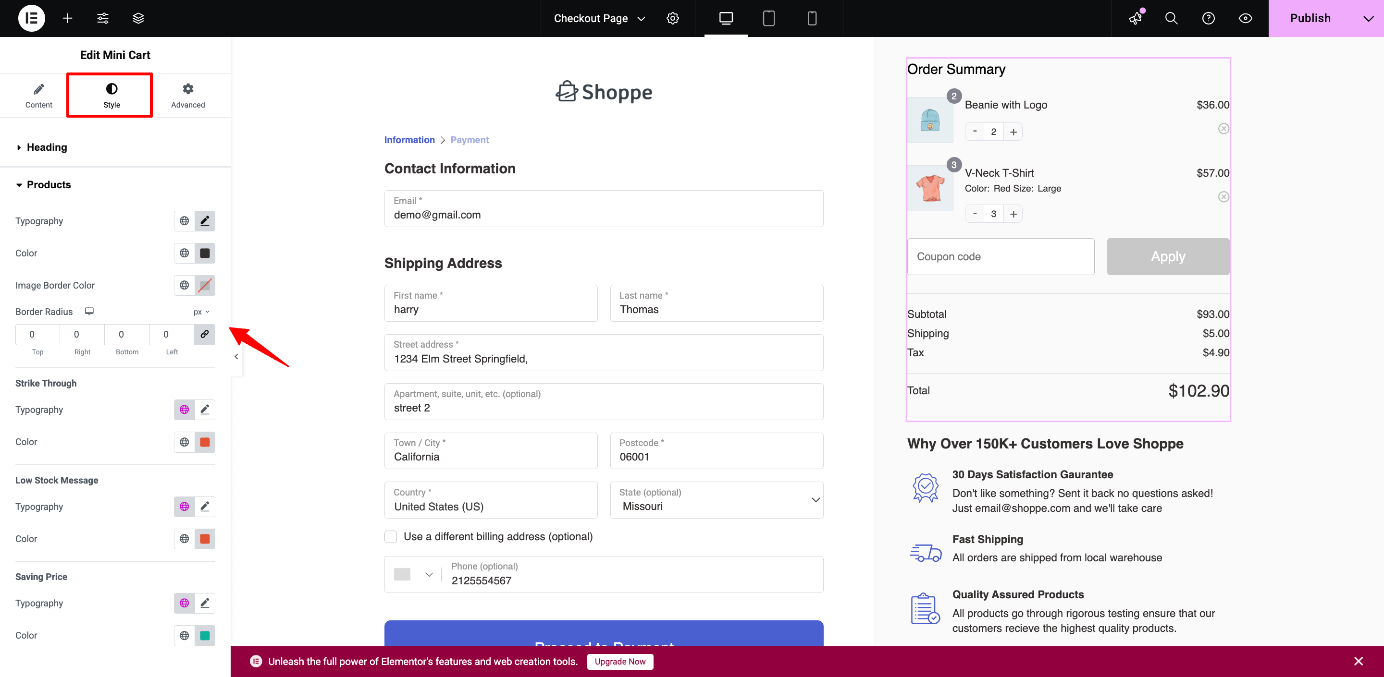Switch to the Style tab
This screenshot has height=677, width=1384.
(x=111, y=96)
